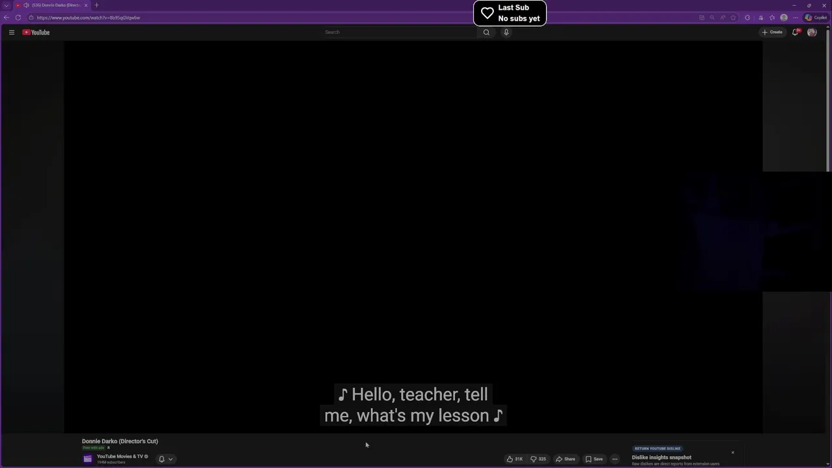Focus the YouTube search field

point(400,32)
